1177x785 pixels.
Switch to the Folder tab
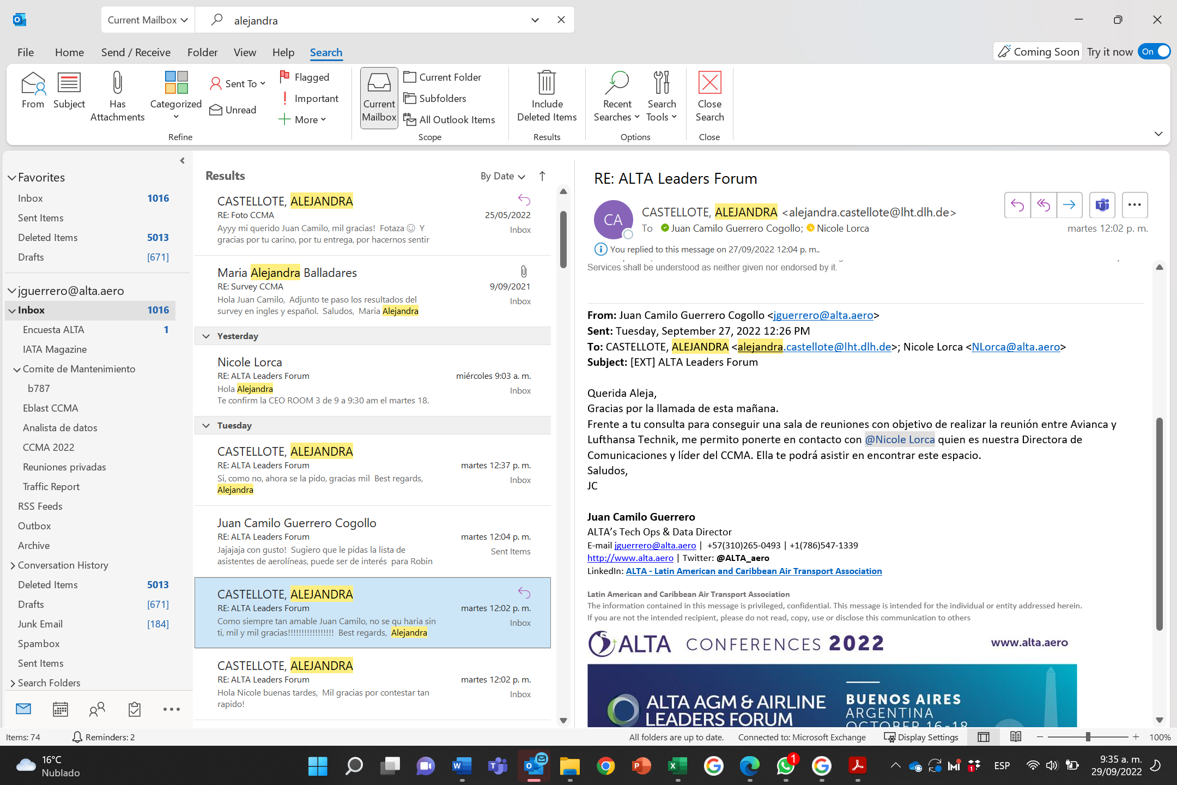point(202,52)
